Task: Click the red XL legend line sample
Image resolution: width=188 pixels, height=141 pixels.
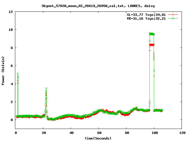Action: coord(173,15)
